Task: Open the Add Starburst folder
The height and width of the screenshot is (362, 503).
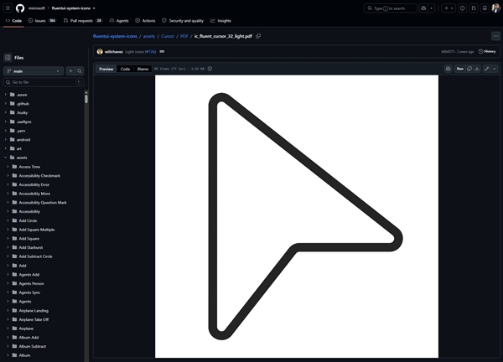Action: [31, 247]
